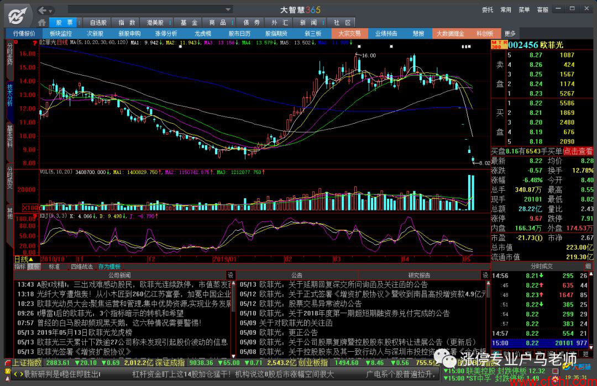Open the 社区 tab

point(342,23)
